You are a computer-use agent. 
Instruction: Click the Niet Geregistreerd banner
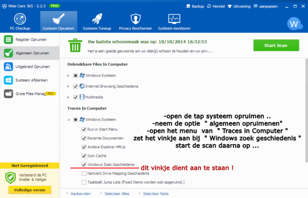click(30, 166)
